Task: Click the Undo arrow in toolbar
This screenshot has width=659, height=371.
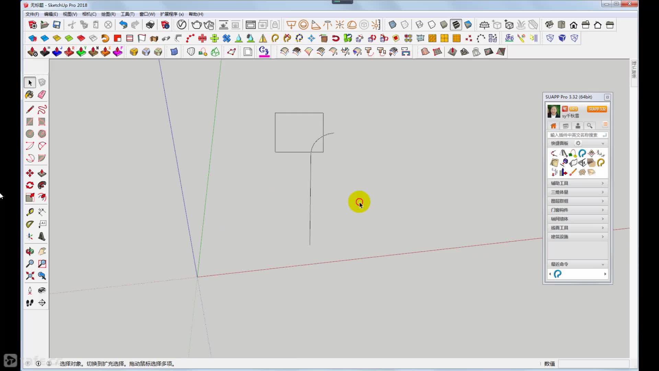Action: [x=123, y=25]
